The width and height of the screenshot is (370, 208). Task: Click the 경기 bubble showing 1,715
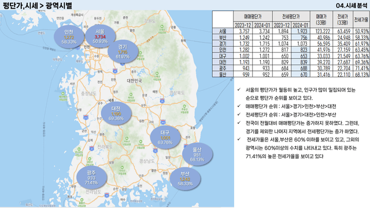point(123,51)
